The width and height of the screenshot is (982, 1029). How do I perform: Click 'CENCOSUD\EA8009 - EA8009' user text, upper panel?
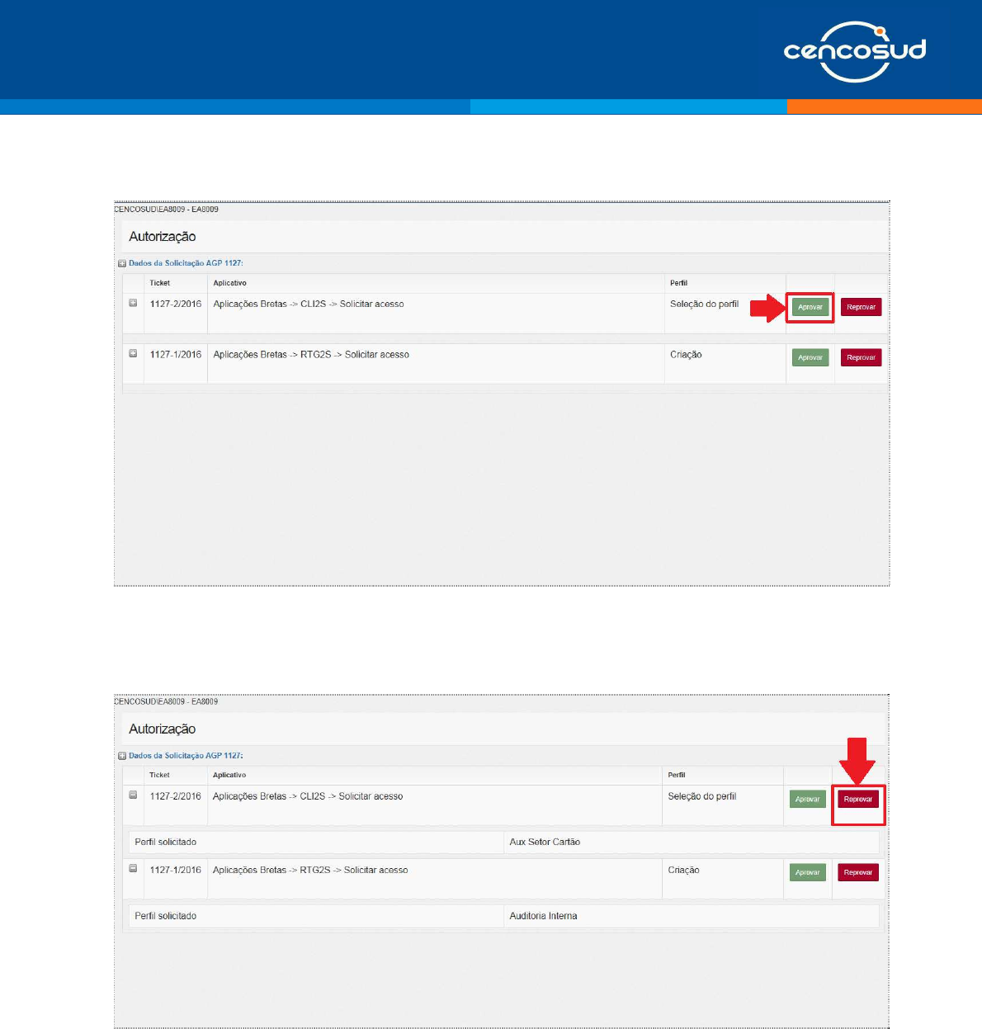(166, 210)
